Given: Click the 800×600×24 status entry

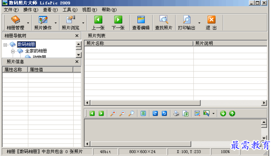Looking at the screenshot, I should tap(142, 152).
